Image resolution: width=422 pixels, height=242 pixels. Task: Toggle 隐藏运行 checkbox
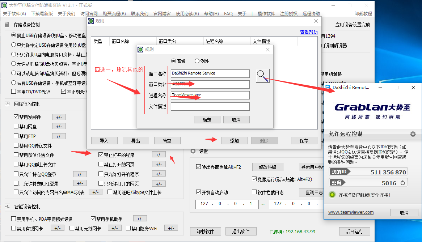(254, 179)
